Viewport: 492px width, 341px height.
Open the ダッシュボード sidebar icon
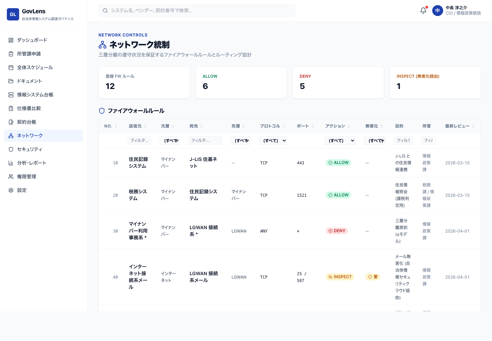tap(11, 40)
